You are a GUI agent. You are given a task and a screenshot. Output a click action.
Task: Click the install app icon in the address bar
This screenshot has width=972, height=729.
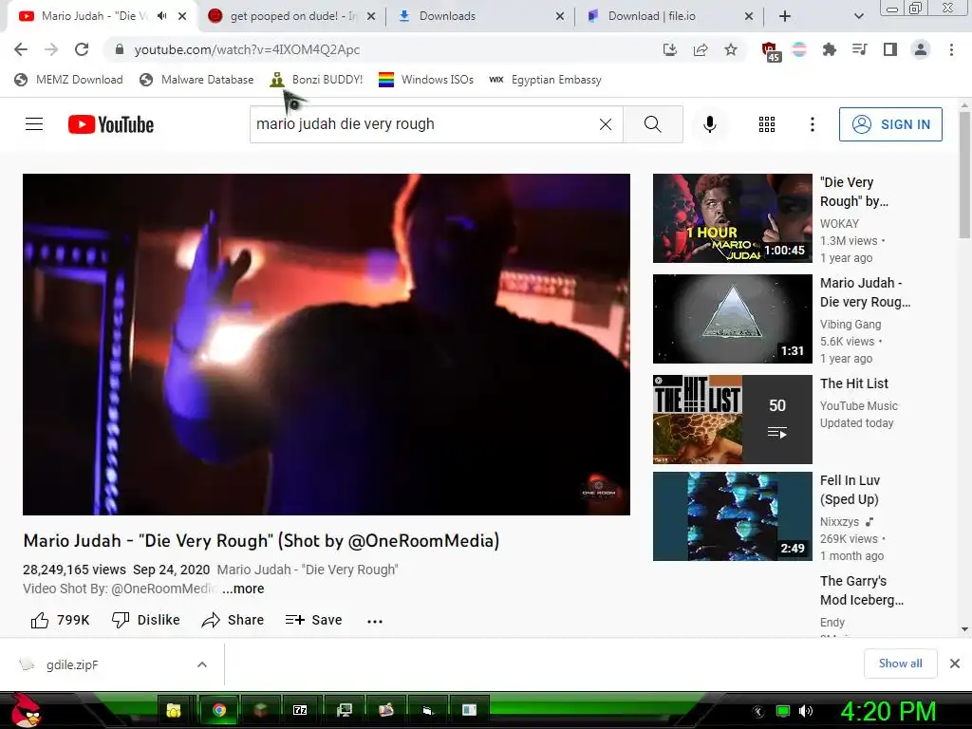point(669,49)
